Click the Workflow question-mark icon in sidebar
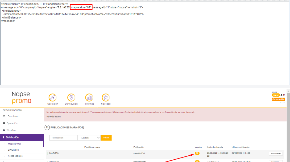Image resolution: width=290 pixels, height=162 pixels. tap(4, 130)
